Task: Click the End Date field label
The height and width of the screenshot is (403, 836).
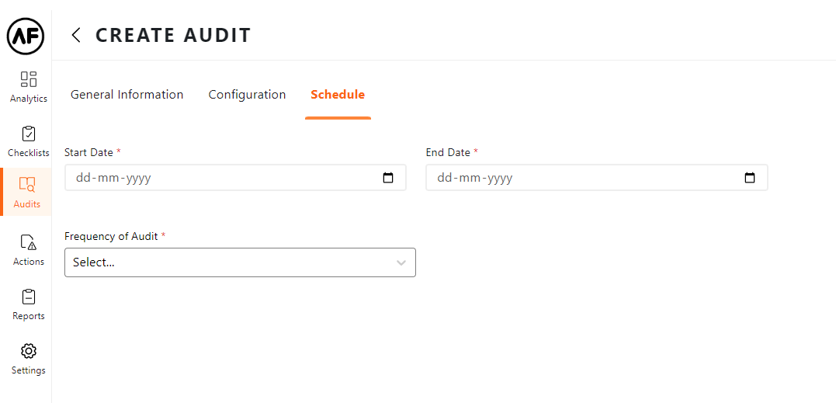Action: (448, 152)
